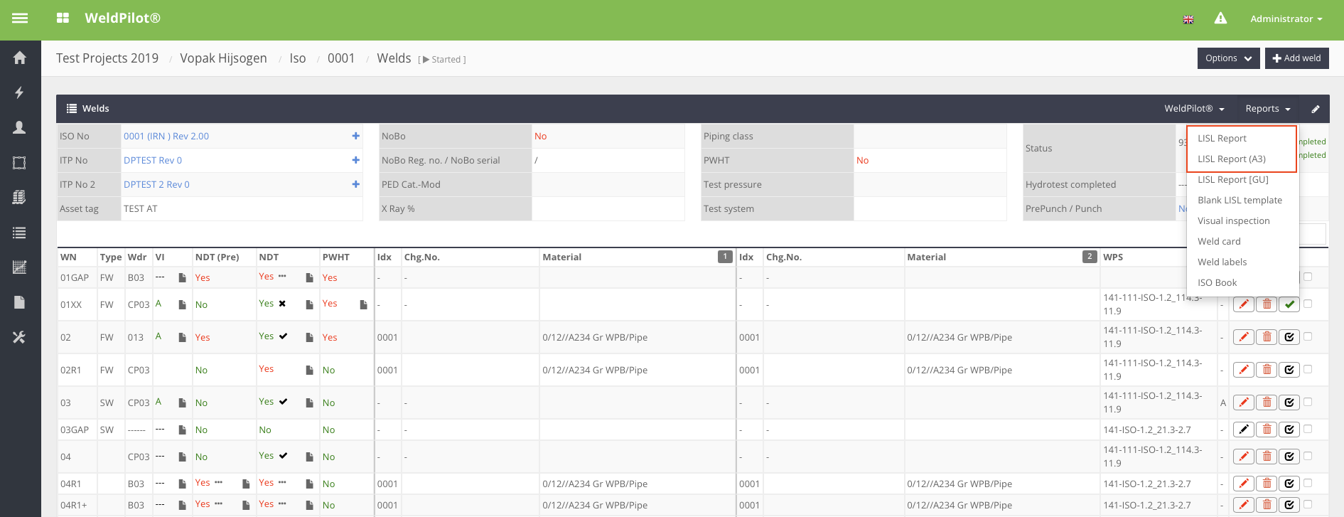
Task: Click the lightning bolt sidebar icon
Action: [20, 92]
